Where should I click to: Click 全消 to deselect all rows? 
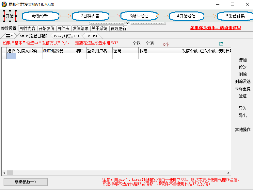pos(150,43)
